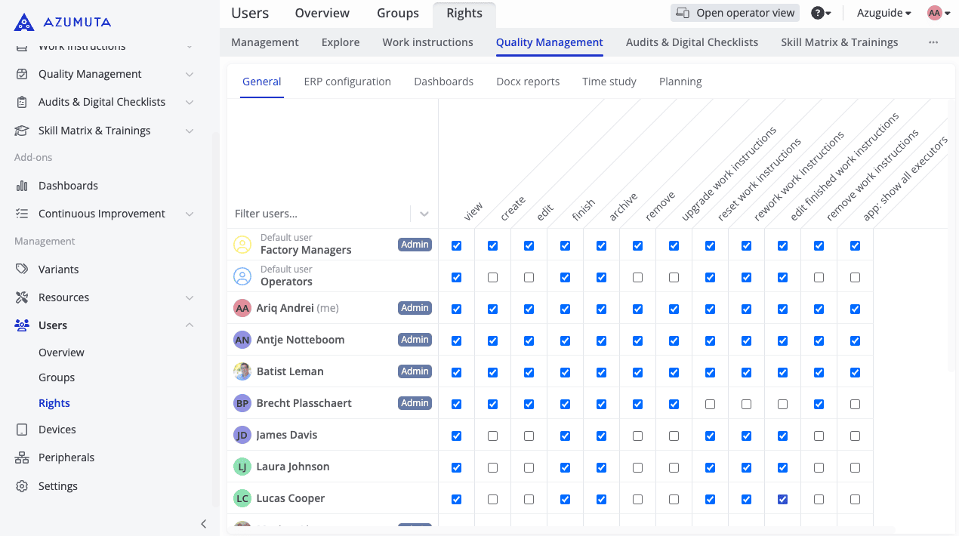Image resolution: width=959 pixels, height=536 pixels.
Task: Click the Resources tools icon
Action: click(23, 297)
